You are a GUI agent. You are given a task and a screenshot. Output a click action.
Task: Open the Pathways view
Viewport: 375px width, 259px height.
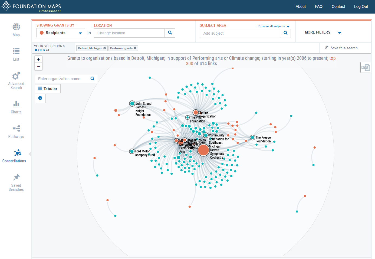16,132
